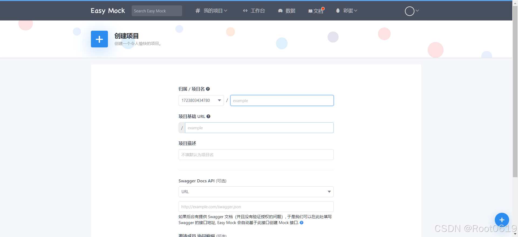Click help icon next to 项目基础 URL
This screenshot has height=237, width=518.
pyautogui.click(x=208, y=116)
